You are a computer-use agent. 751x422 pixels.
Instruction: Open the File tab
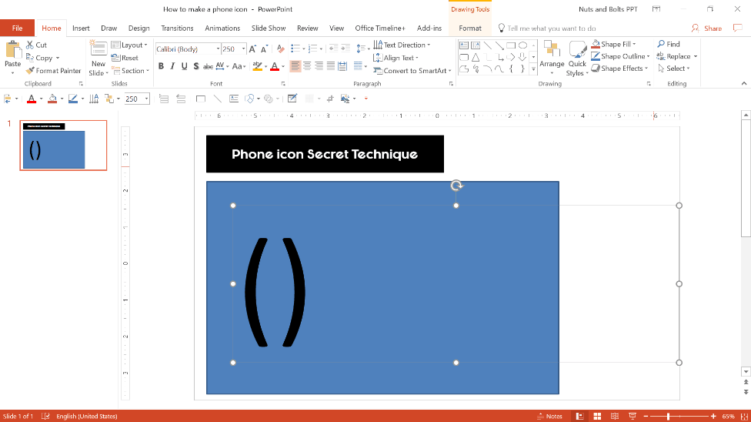click(17, 28)
